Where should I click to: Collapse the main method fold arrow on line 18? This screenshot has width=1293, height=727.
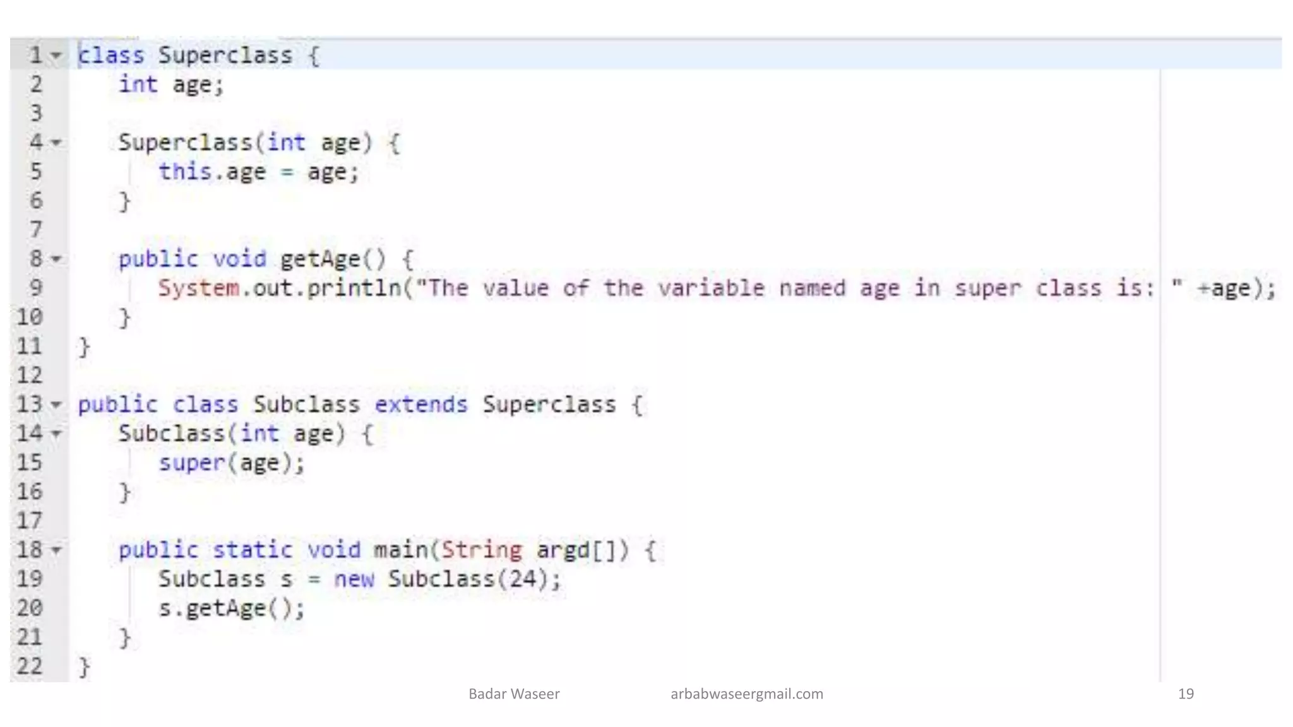(56, 550)
